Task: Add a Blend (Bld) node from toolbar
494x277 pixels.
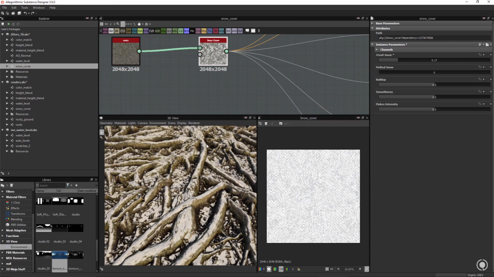Action: [111, 31]
